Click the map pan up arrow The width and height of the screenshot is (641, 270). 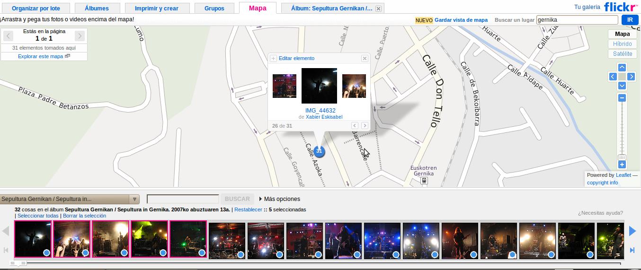pyautogui.click(x=622, y=67)
